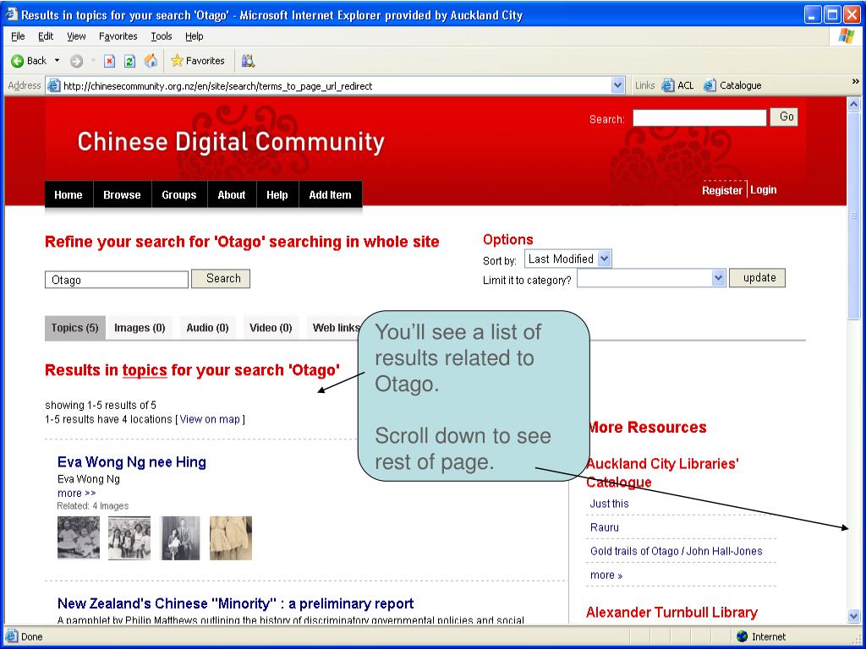The height and width of the screenshot is (649, 866).
Task: Open the View menu
Action: point(76,36)
